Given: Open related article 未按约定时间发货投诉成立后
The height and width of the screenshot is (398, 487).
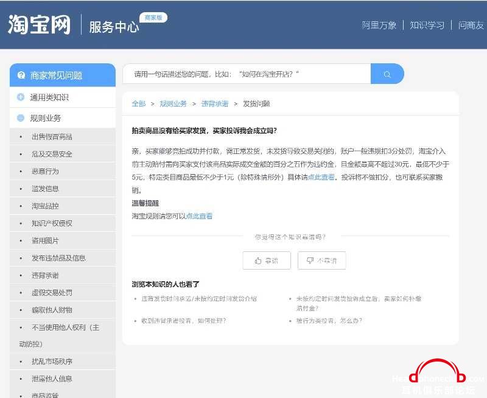Looking at the screenshot, I should coord(359,303).
